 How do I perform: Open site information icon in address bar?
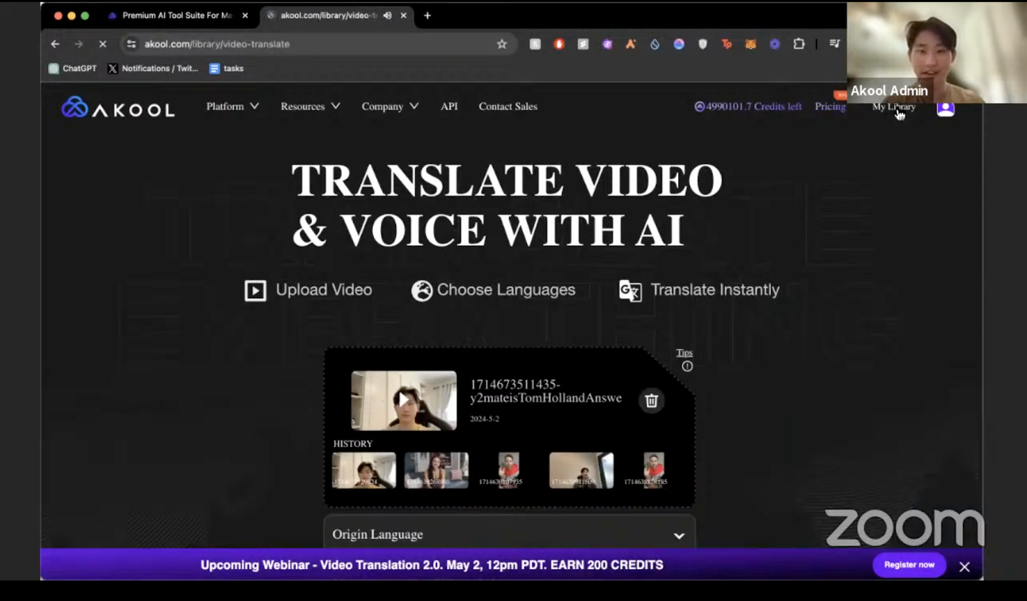[132, 44]
